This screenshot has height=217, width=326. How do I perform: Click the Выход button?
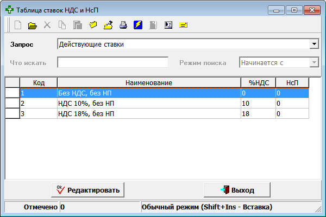[237, 190]
